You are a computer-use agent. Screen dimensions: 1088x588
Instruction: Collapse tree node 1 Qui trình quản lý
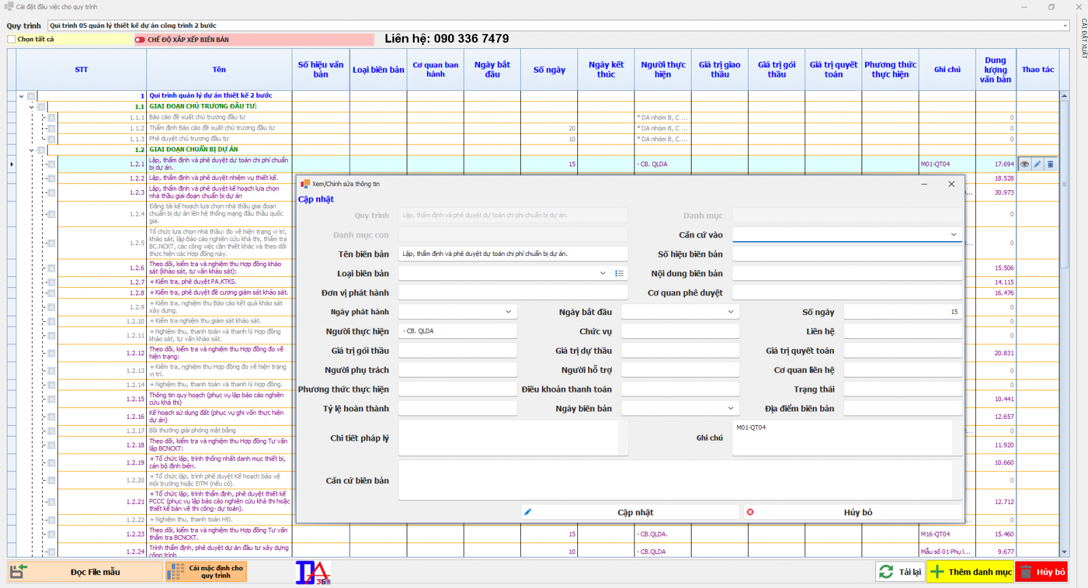(x=22, y=96)
